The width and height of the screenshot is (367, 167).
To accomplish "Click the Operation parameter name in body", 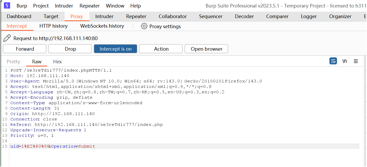I will coord(63,146).
